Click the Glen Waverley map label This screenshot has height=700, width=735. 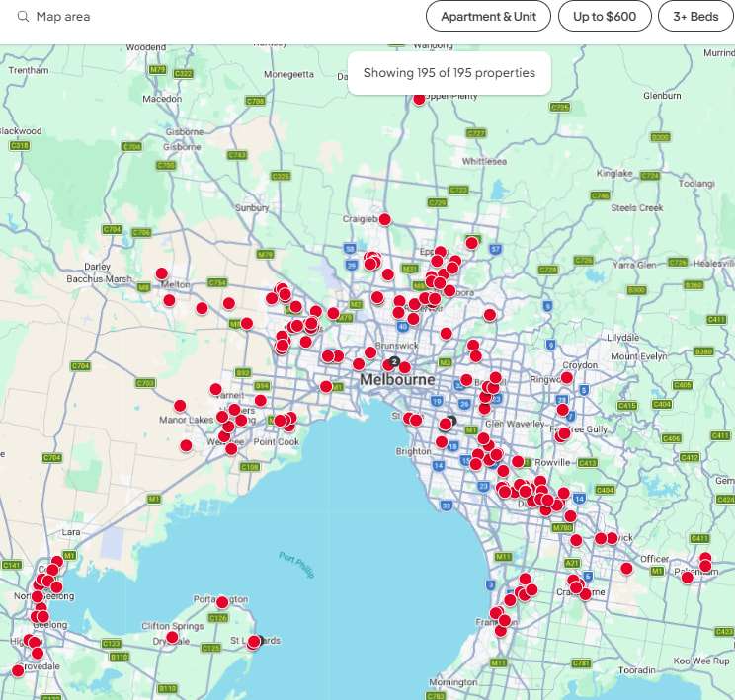click(515, 424)
